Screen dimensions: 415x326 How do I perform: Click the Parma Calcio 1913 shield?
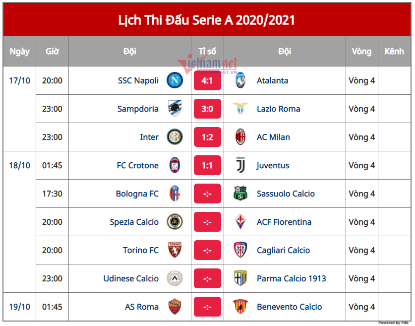coord(240,278)
